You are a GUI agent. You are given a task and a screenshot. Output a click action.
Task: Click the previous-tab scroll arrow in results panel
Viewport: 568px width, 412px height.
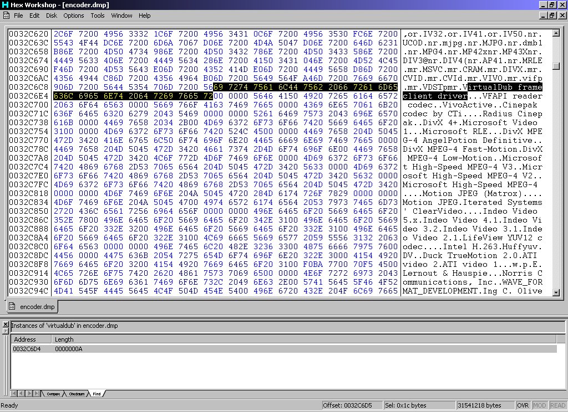[x=21, y=394]
